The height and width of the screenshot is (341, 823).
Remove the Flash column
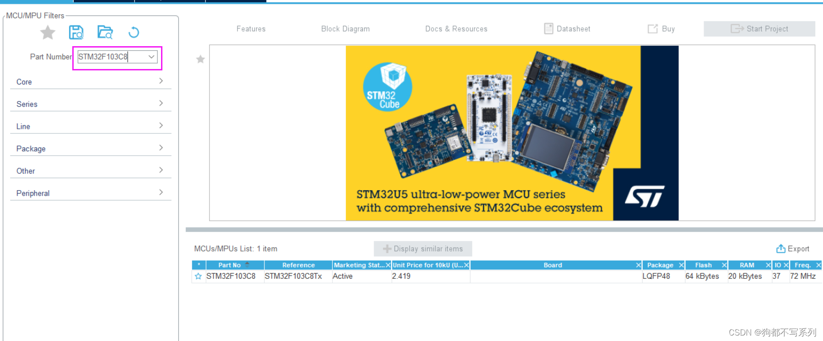point(724,265)
